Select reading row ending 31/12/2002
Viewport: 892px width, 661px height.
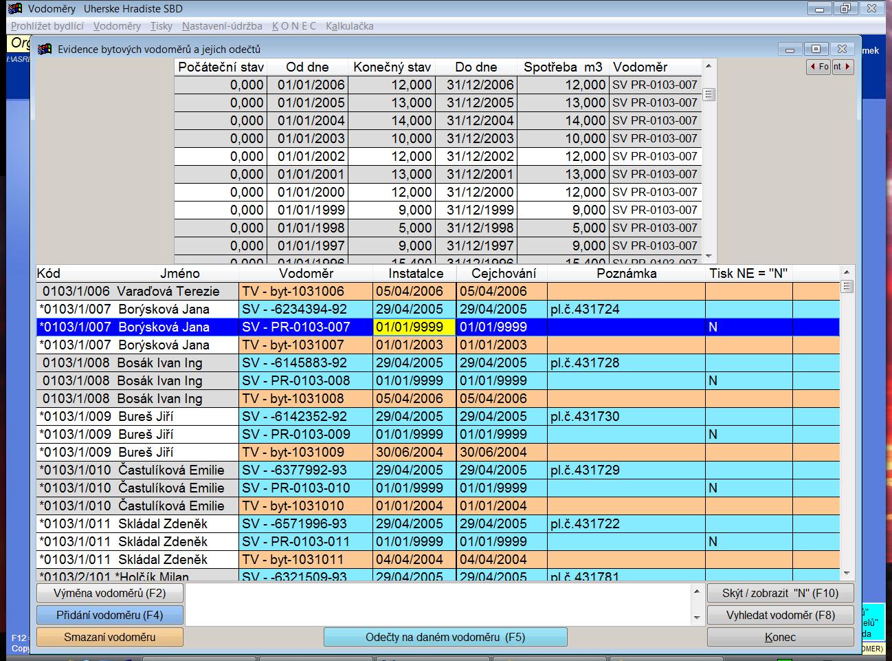[438, 156]
